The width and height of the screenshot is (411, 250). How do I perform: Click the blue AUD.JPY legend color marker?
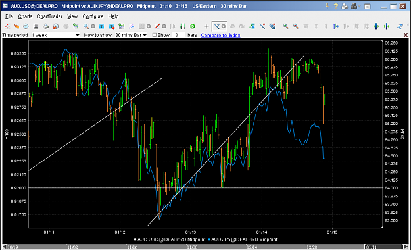pos(209,239)
